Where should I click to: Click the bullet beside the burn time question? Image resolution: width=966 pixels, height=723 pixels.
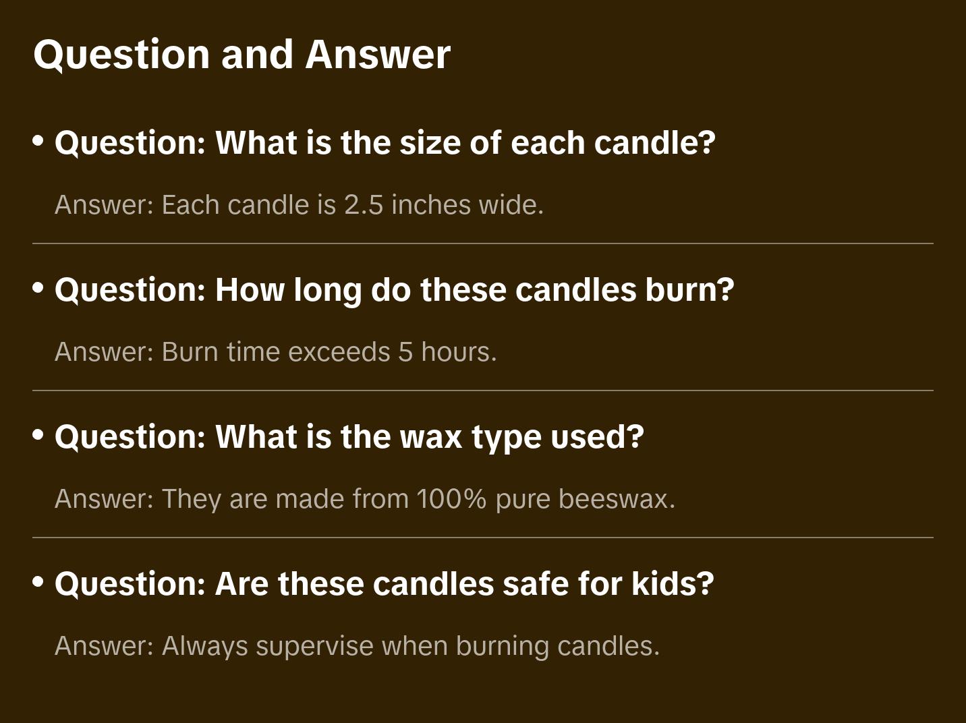coord(38,288)
